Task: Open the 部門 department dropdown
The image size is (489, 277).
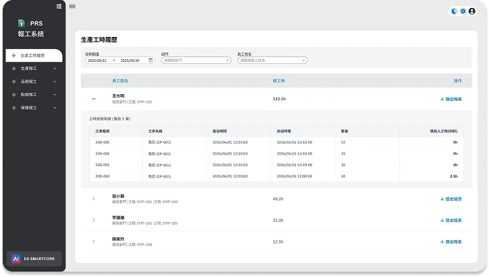Action: point(196,61)
